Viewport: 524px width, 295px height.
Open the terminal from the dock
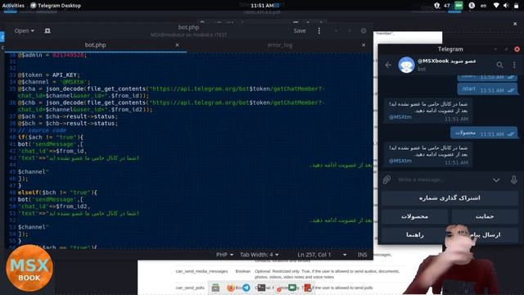click(x=261, y=288)
